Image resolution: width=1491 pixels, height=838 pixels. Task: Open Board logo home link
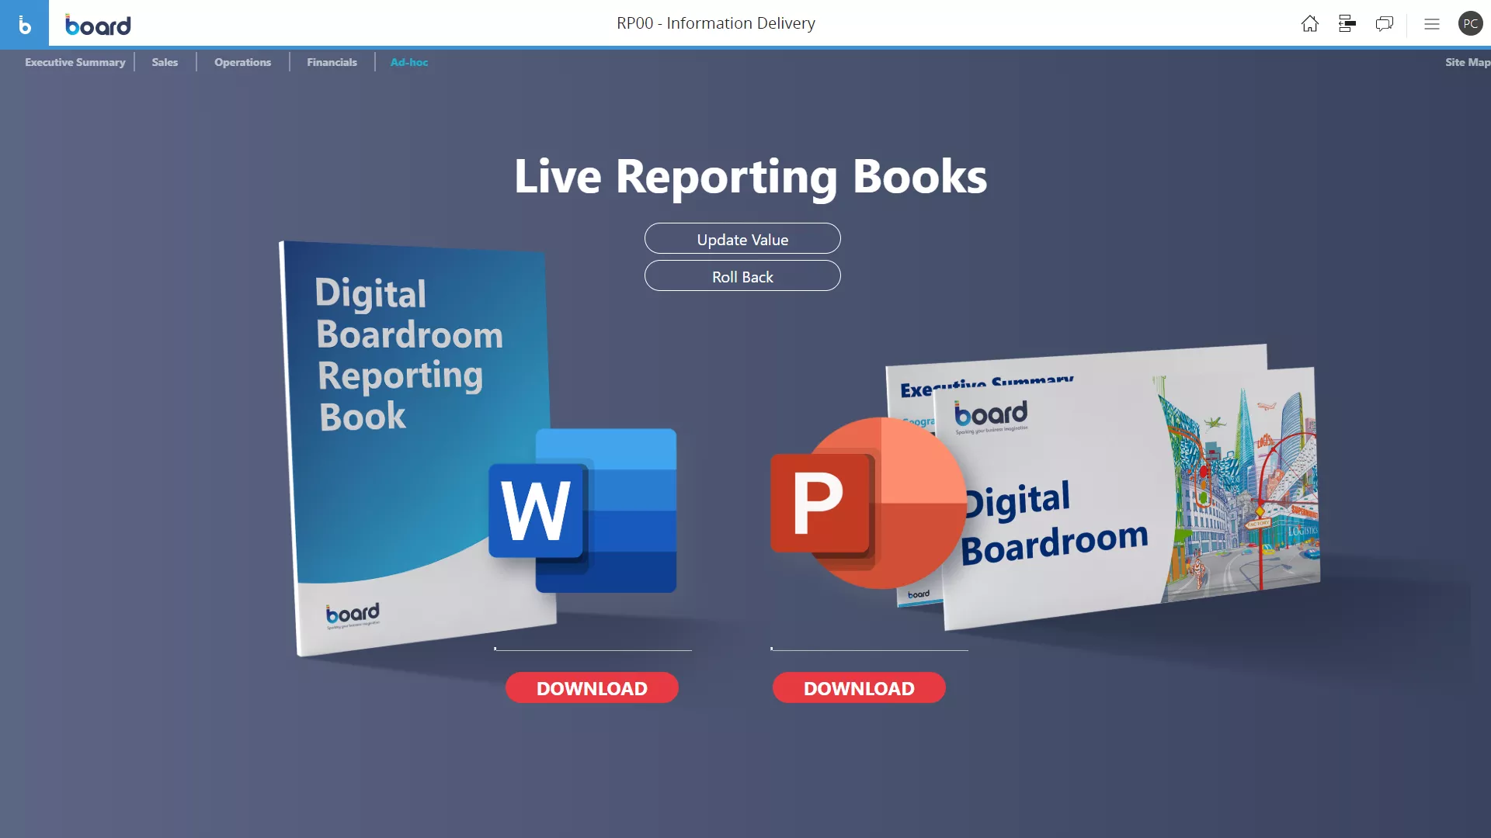click(x=97, y=23)
